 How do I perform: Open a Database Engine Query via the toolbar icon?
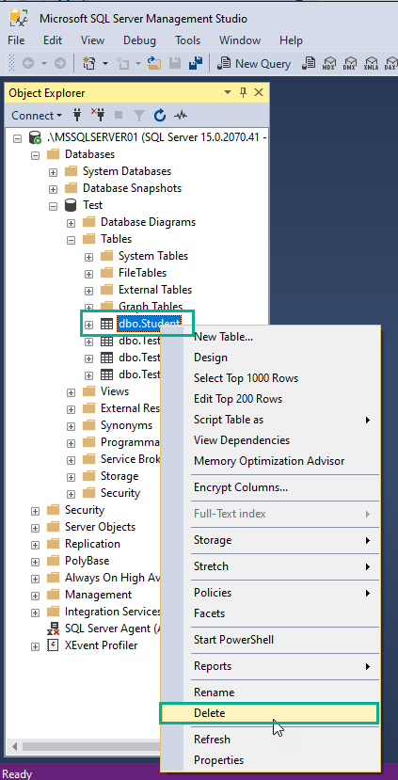[x=309, y=63]
